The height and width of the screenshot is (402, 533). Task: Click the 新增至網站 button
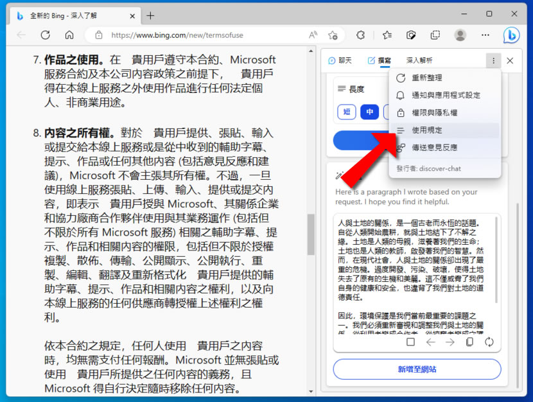click(x=417, y=369)
